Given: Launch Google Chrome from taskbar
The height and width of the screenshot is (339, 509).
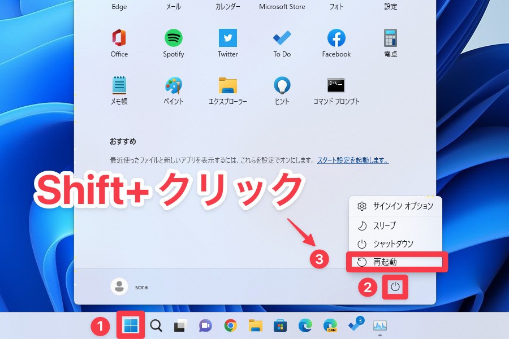Looking at the screenshot, I should tap(231, 325).
